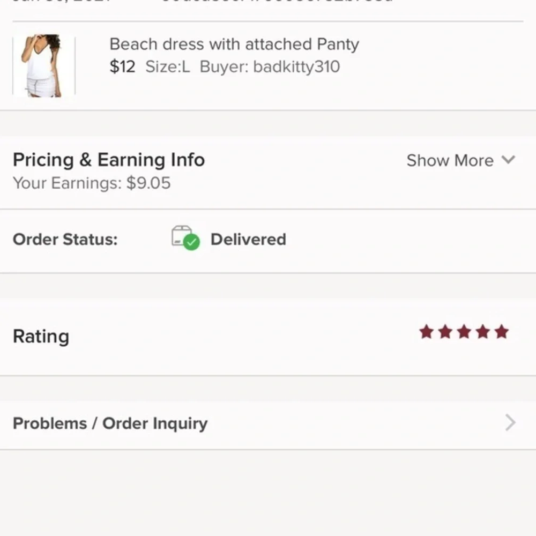Select the fourth rating star
The width and height of the screenshot is (536, 536).
point(482,332)
